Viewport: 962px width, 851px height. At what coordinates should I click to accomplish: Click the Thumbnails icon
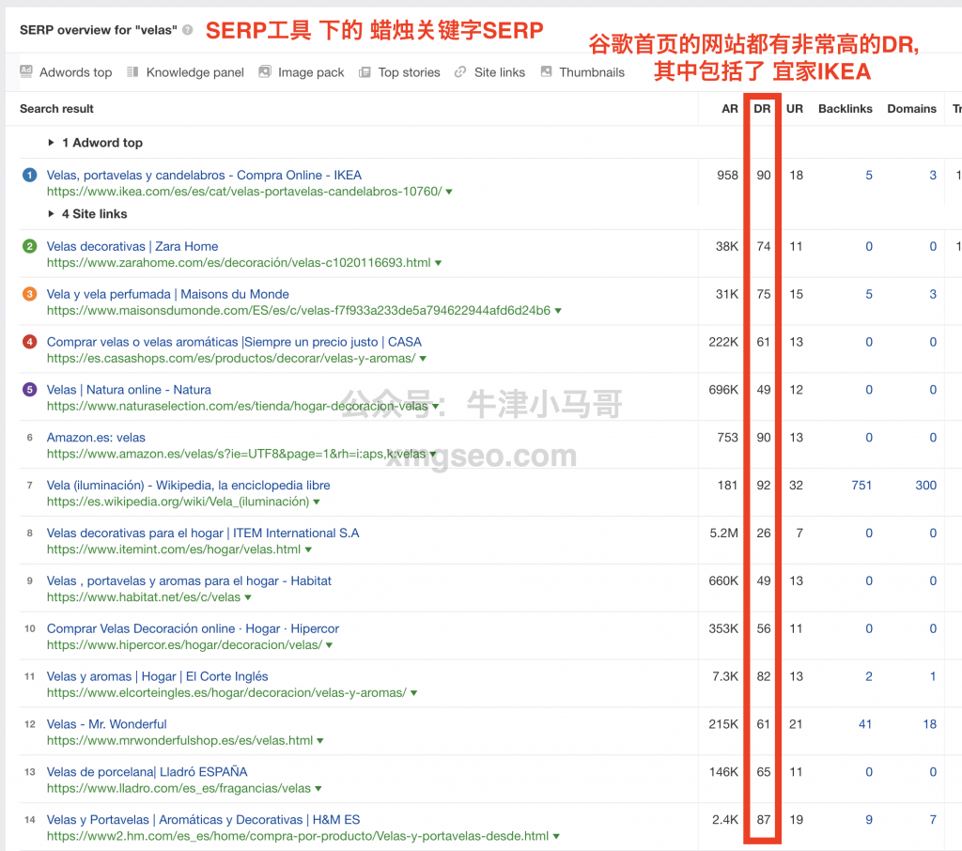pos(546,71)
